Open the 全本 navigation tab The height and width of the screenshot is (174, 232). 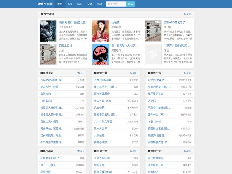(x=90, y=4)
